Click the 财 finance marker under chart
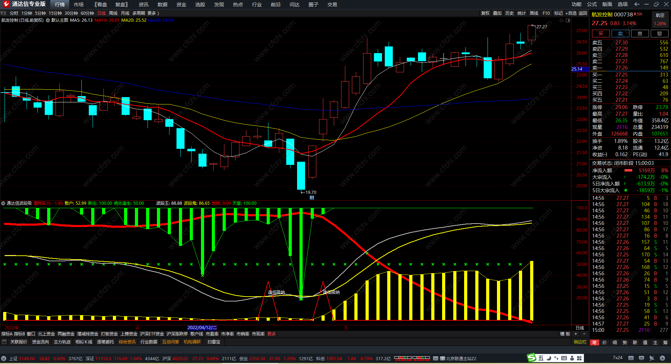 click(312, 198)
